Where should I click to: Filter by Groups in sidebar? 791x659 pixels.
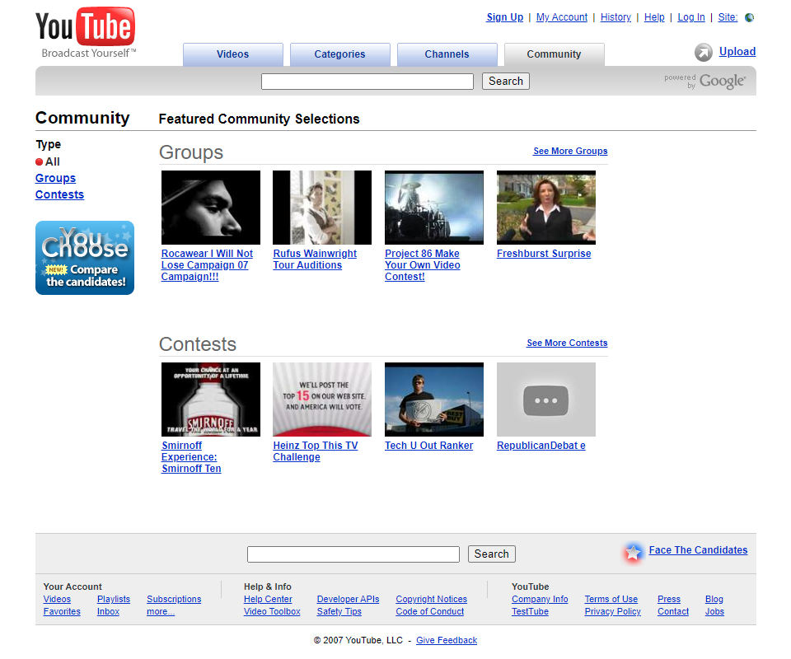pyautogui.click(x=55, y=178)
